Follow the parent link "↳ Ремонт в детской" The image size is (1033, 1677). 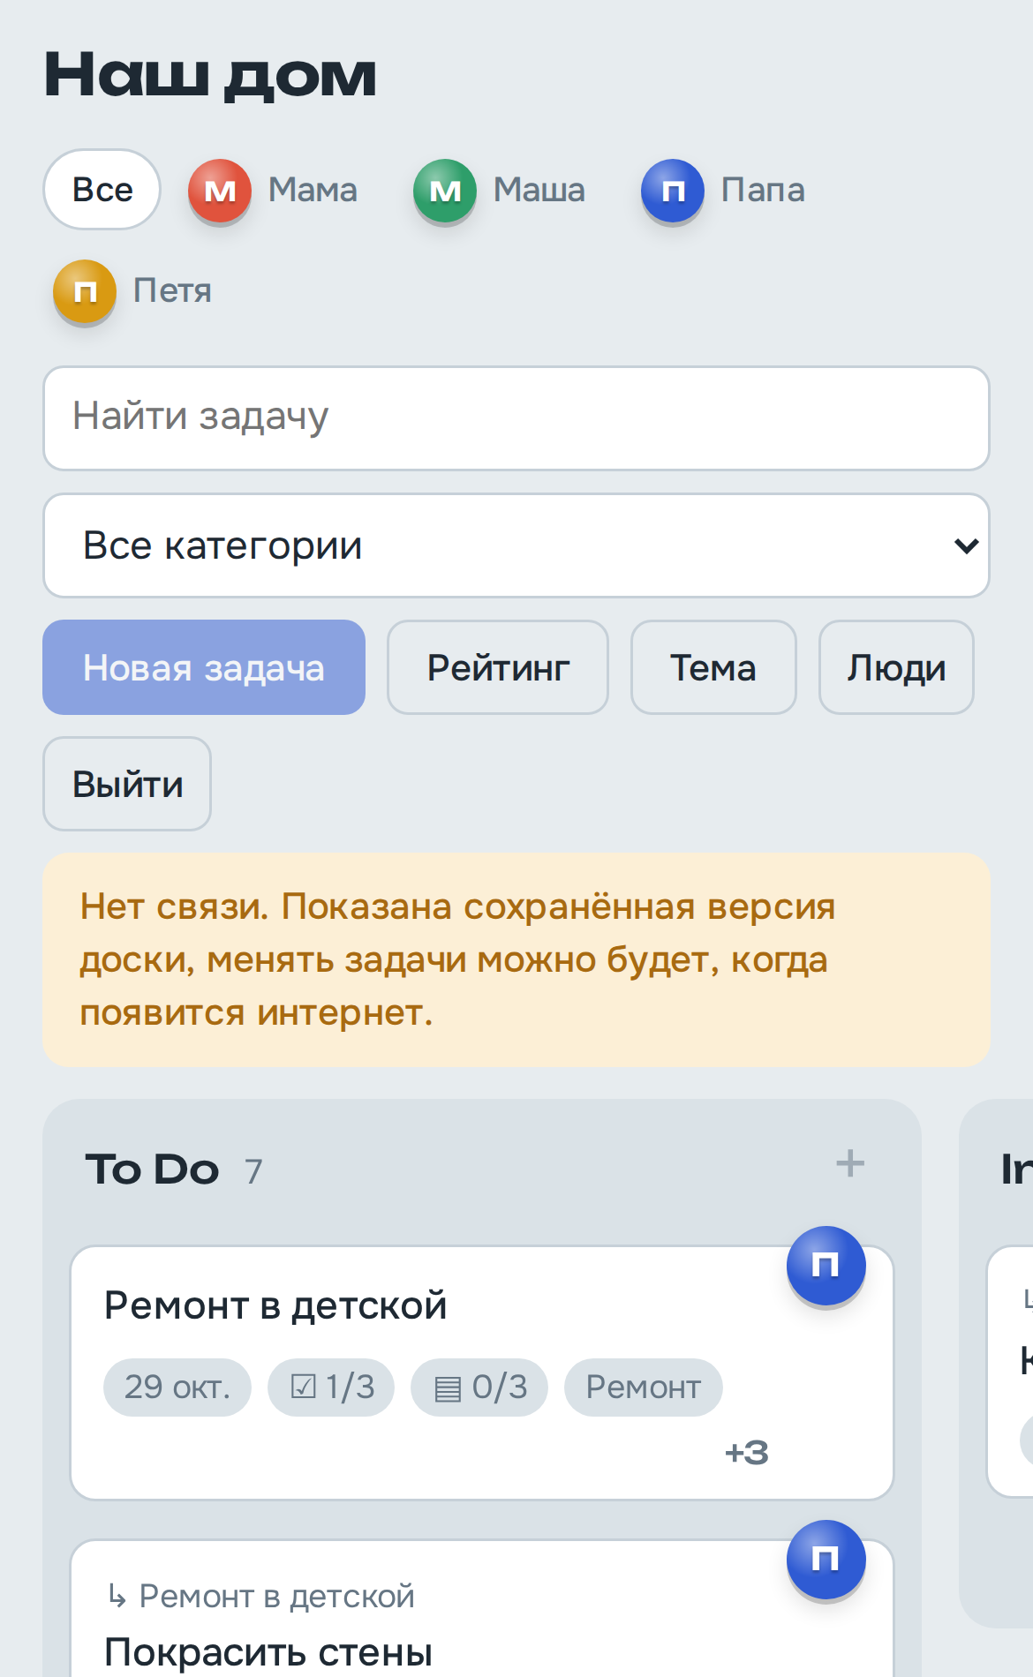click(260, 1596)
